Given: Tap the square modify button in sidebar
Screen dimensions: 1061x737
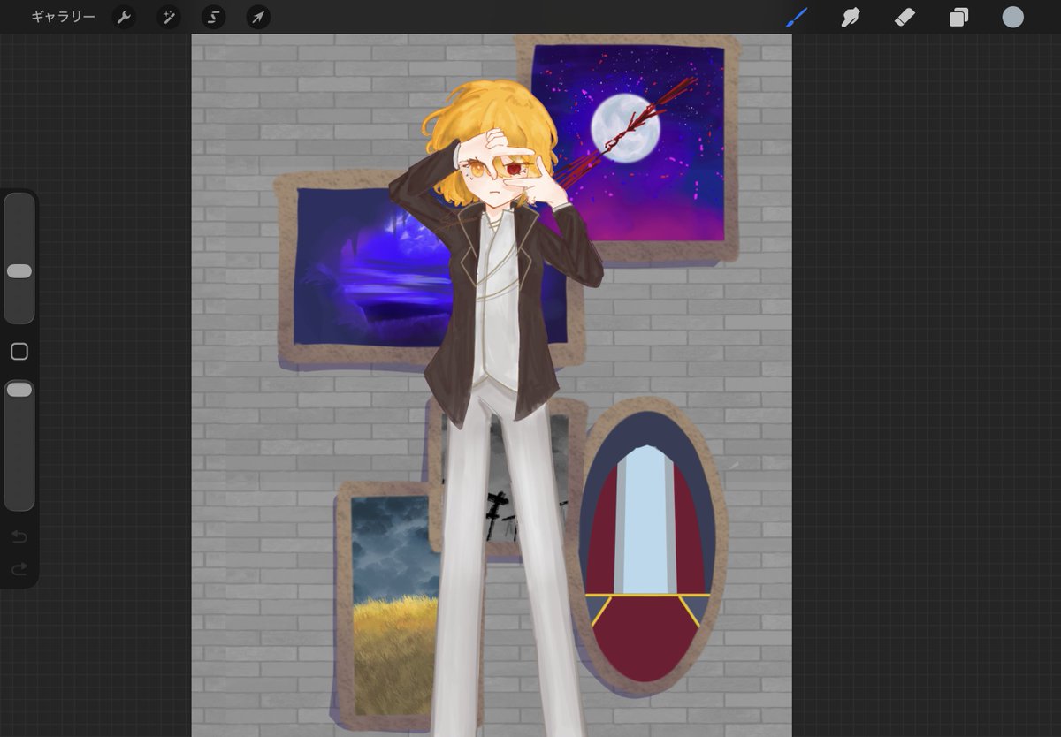Looking at the screenshot, I should pyautogui.click(x=19, y=352).
